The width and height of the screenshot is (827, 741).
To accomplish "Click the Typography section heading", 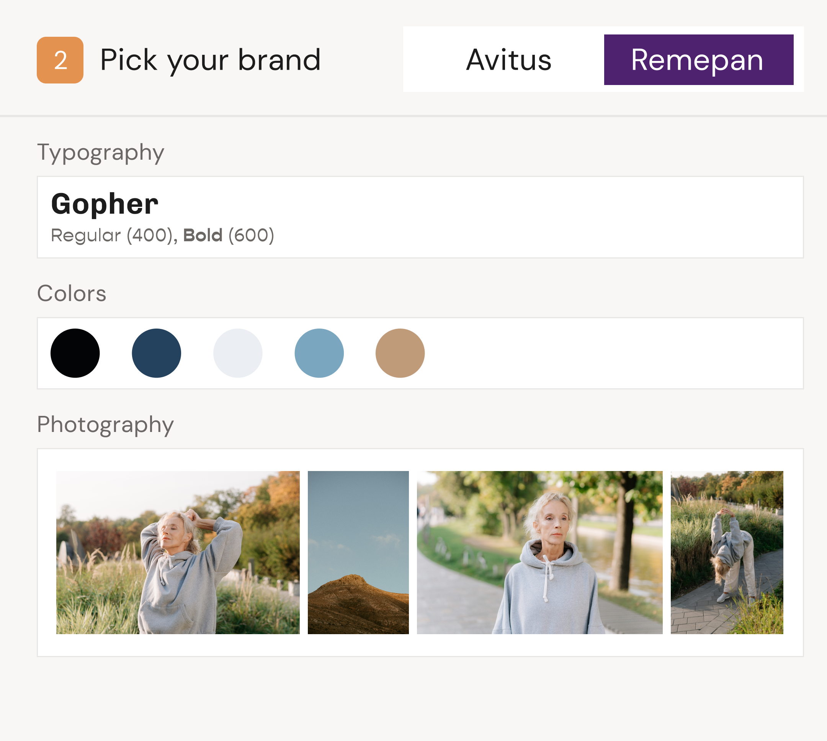I will [x=101, y=153].
